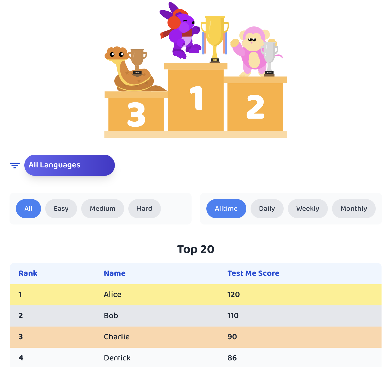Switch to the Weekly leaderboard
Image resolution: width=390 pixels, height=367 pixels.
point(308,209)
